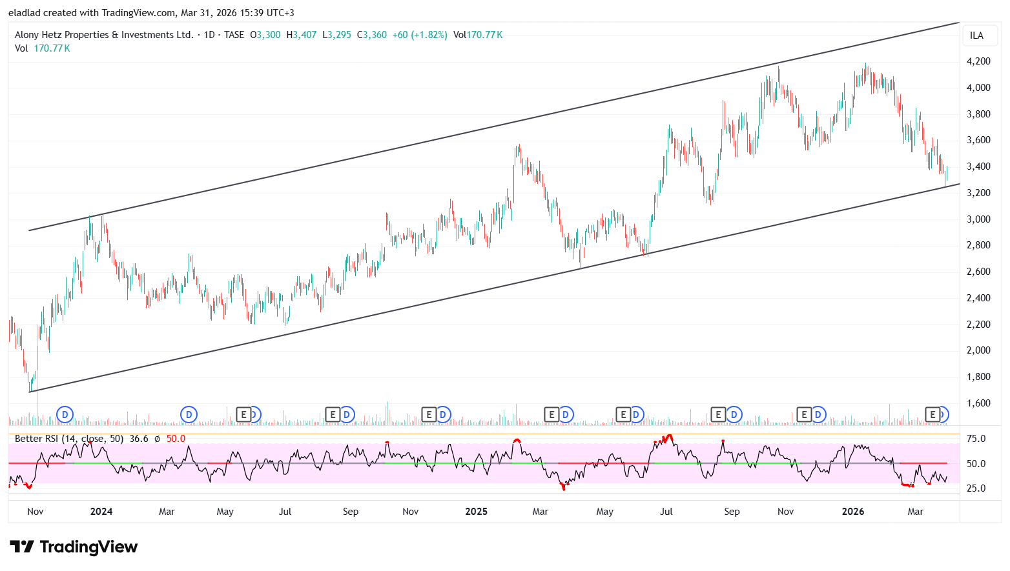Click the 2,600 price scale label
The width and height of the screenshot is (1010, 571).
pos(978,272)
